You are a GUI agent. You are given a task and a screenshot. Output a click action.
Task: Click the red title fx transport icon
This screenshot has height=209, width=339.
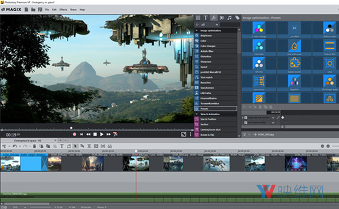(x=115, y=134)
